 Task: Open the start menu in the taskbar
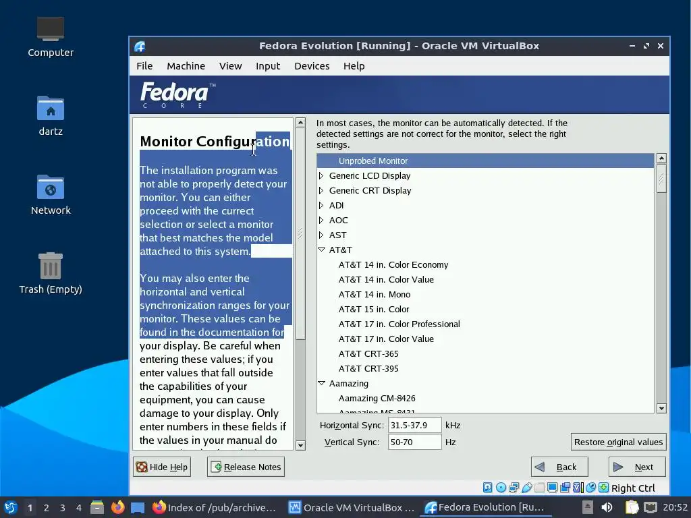11,508
